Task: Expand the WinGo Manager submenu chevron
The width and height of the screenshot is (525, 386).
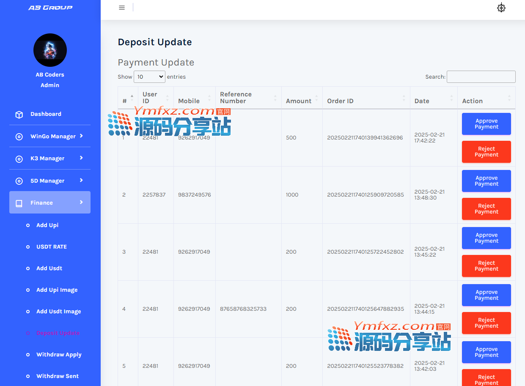Action: pyautogui.click(x=81, y=136)
